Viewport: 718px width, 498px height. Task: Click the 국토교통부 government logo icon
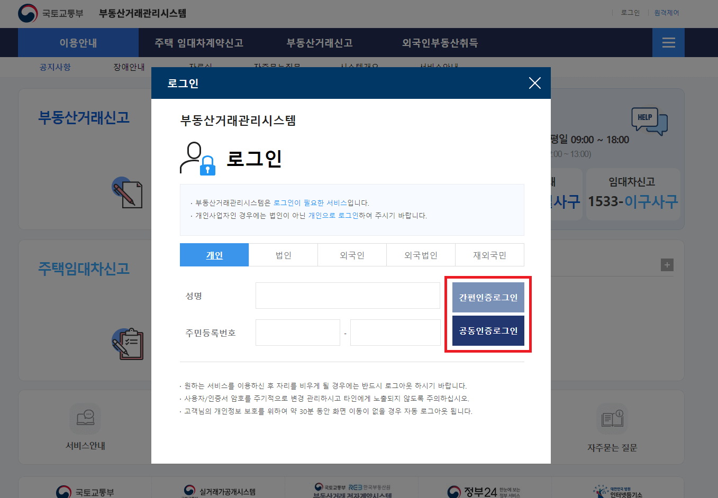28,13
